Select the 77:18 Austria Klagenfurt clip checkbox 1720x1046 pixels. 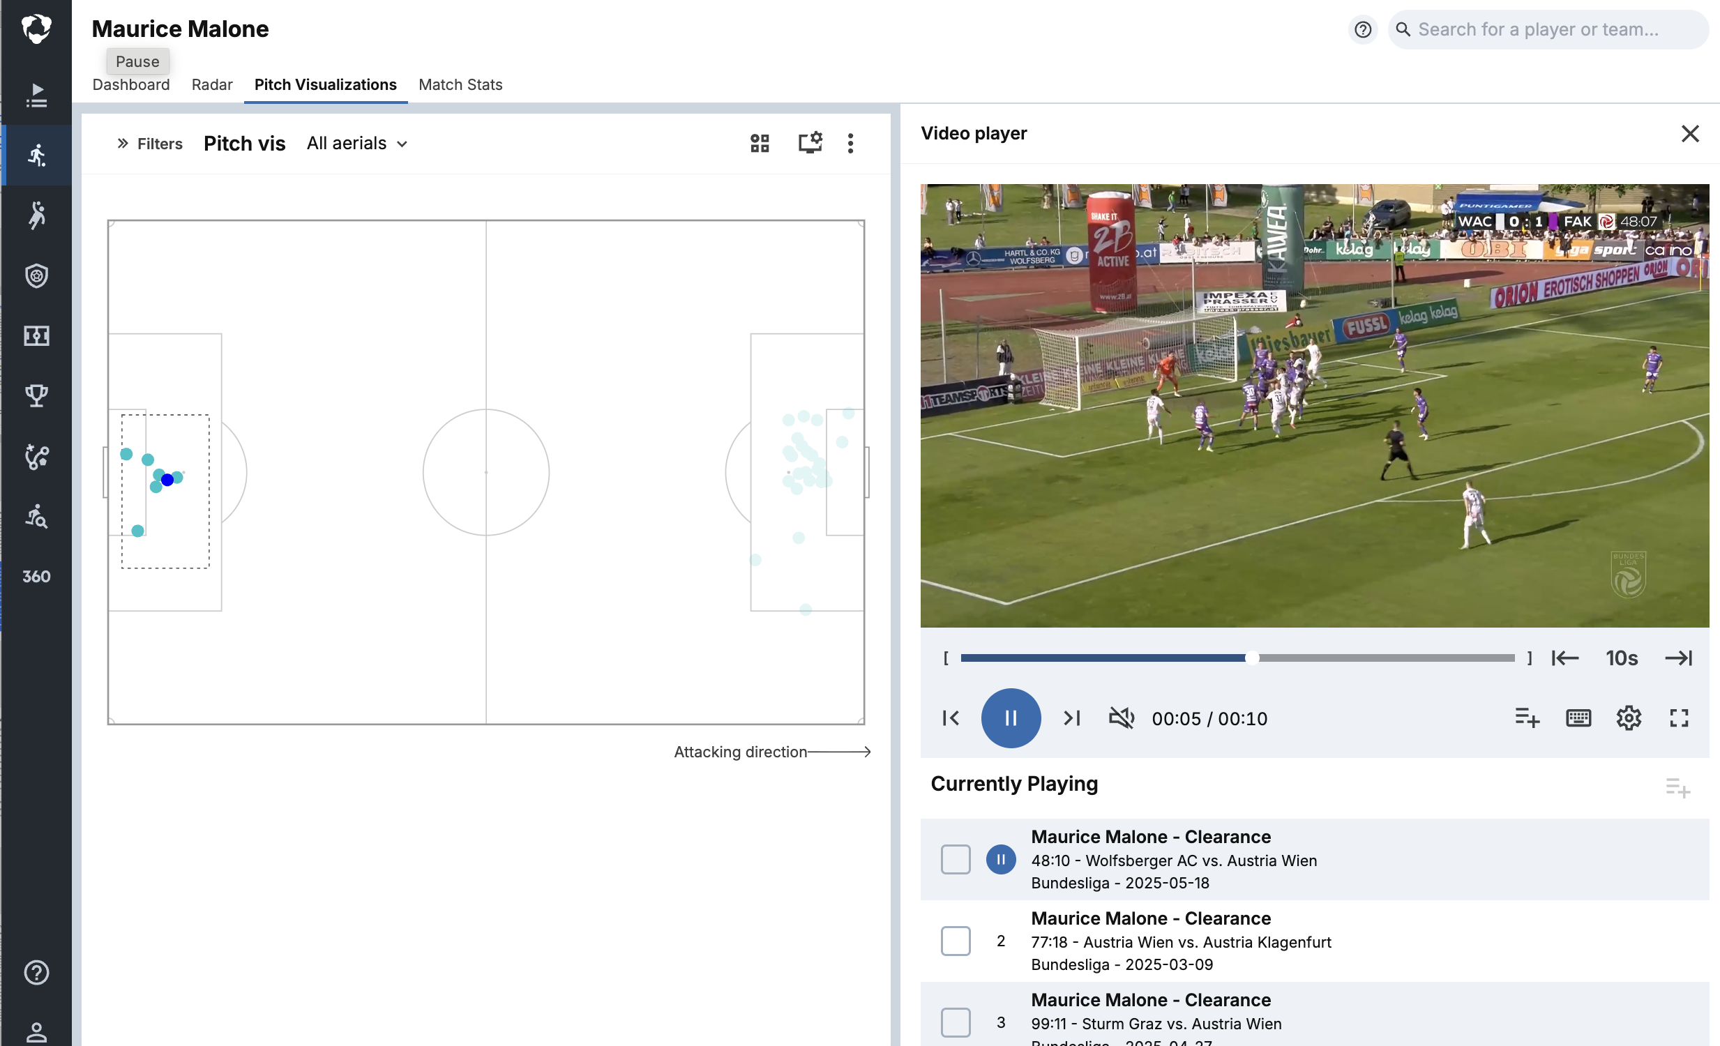955,941
